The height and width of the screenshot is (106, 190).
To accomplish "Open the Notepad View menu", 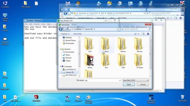I will click(43, 24).
